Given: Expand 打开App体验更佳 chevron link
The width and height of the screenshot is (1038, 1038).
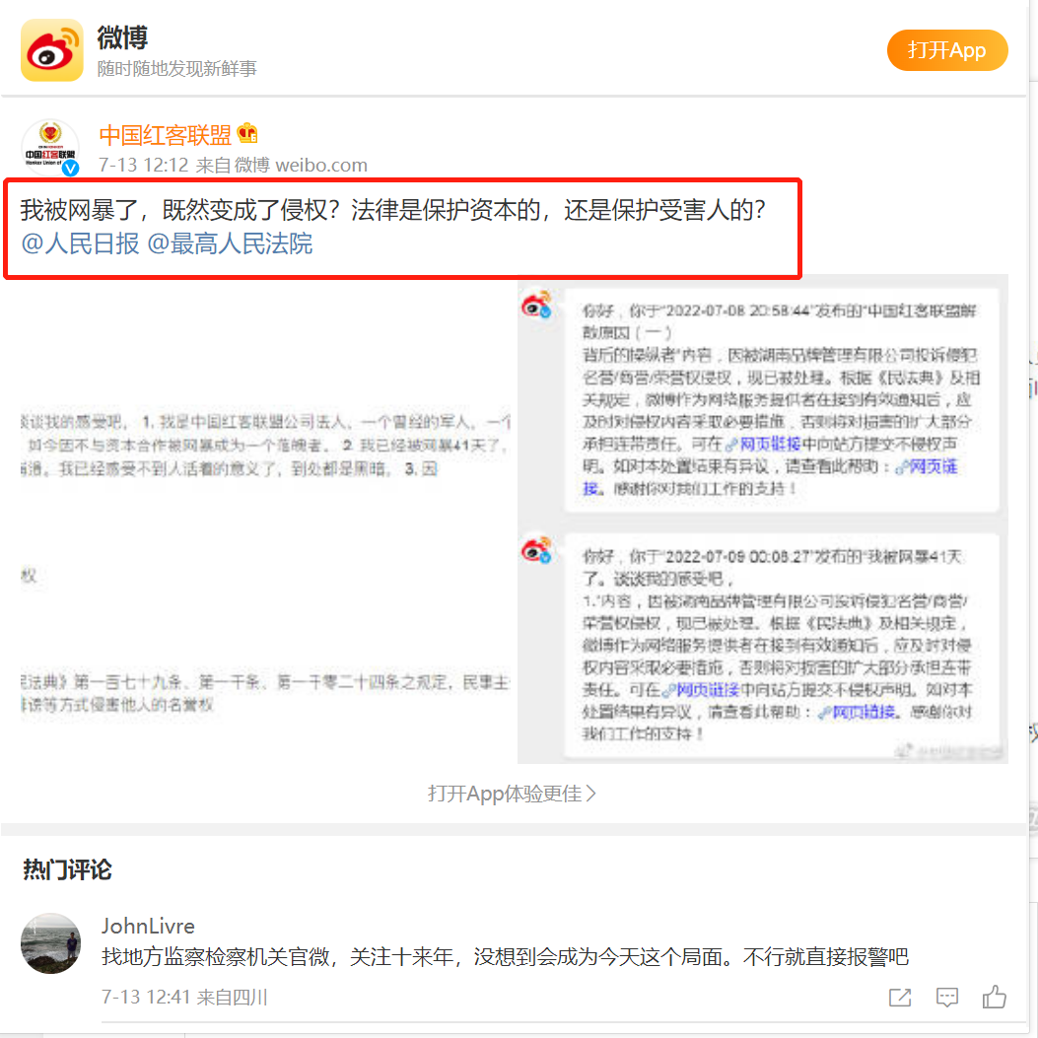Looking at the screenshot, I should tap(512, 794).
